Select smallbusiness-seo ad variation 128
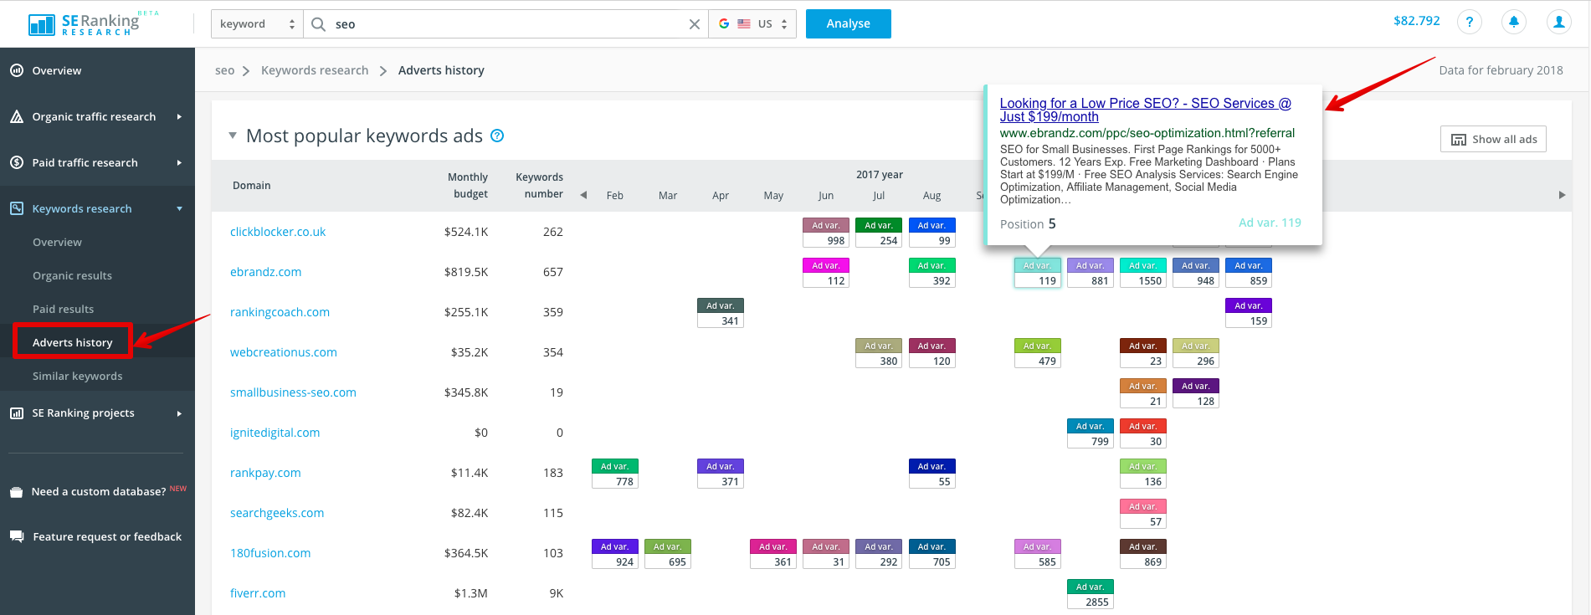This screenshot has width=1591, height=615. click(1196, 393)
